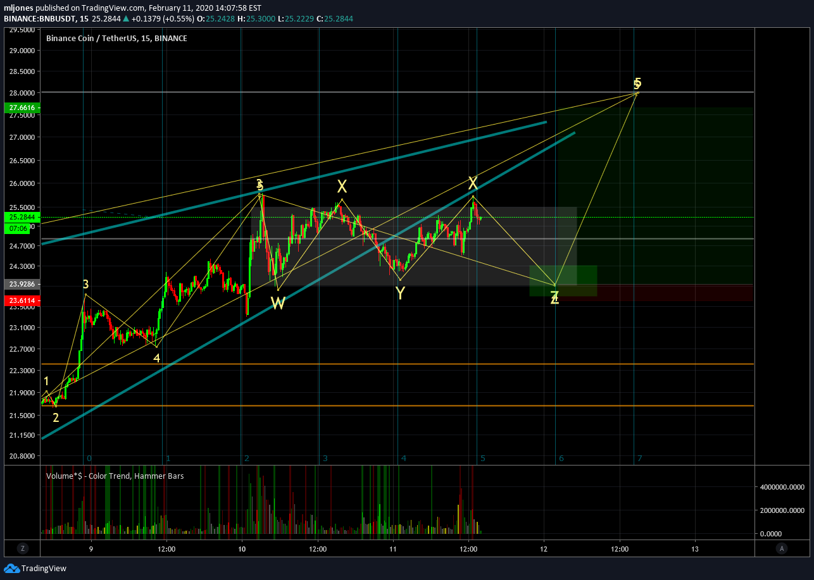
Task: Select the gray 23.9286 price label
Action: (x=22, y=285)
